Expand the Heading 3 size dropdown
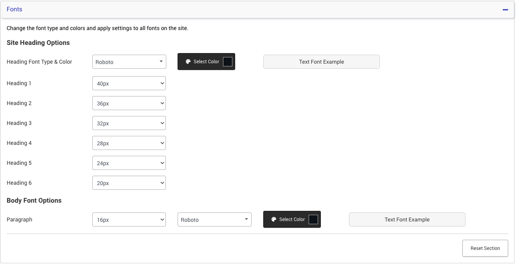The height and width of the screenshot is (264, 516). (129, 123)
